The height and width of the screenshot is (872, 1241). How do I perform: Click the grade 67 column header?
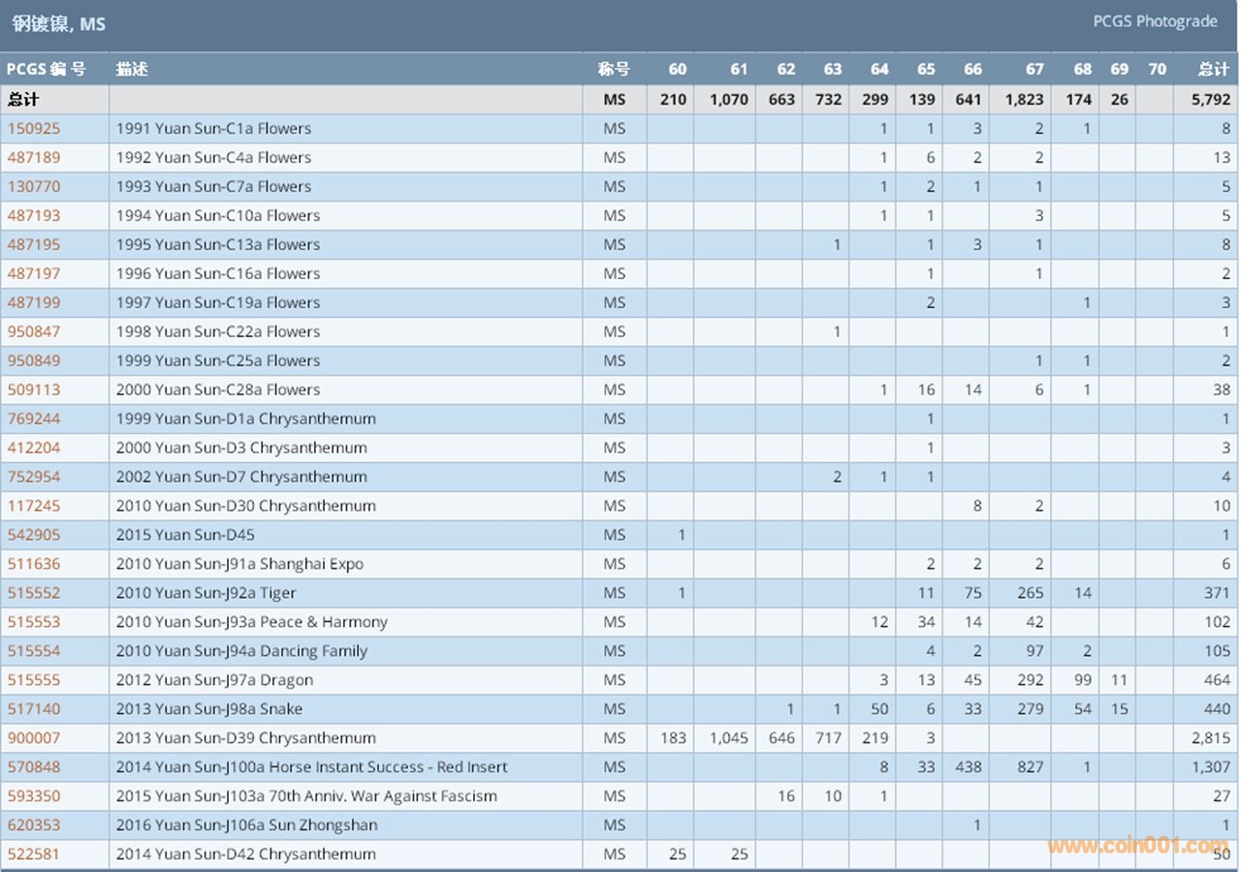[1034, 69]
